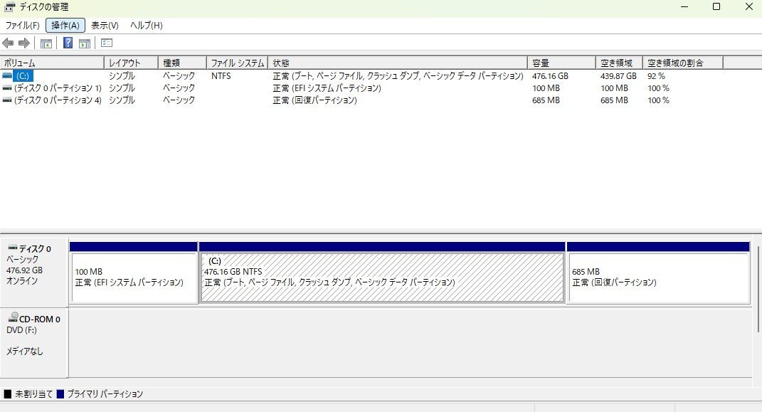762x412 pixels.
Task: Sort by the ボリューム column header
Action: click(x=52, y=63)
